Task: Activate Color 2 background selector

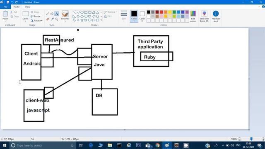Action: (142, 16)
